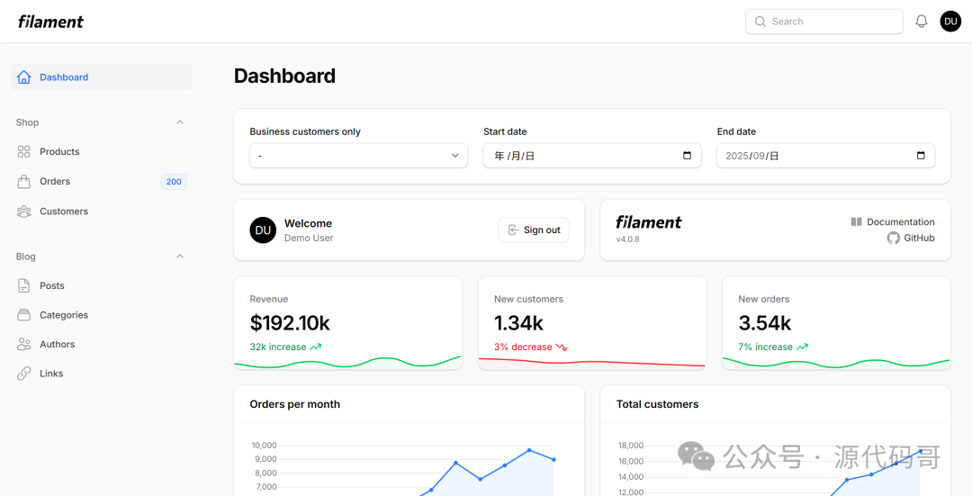972x496 pixels.
Task: Open the DU user avatar menu
Action: [x=950, y=22]
